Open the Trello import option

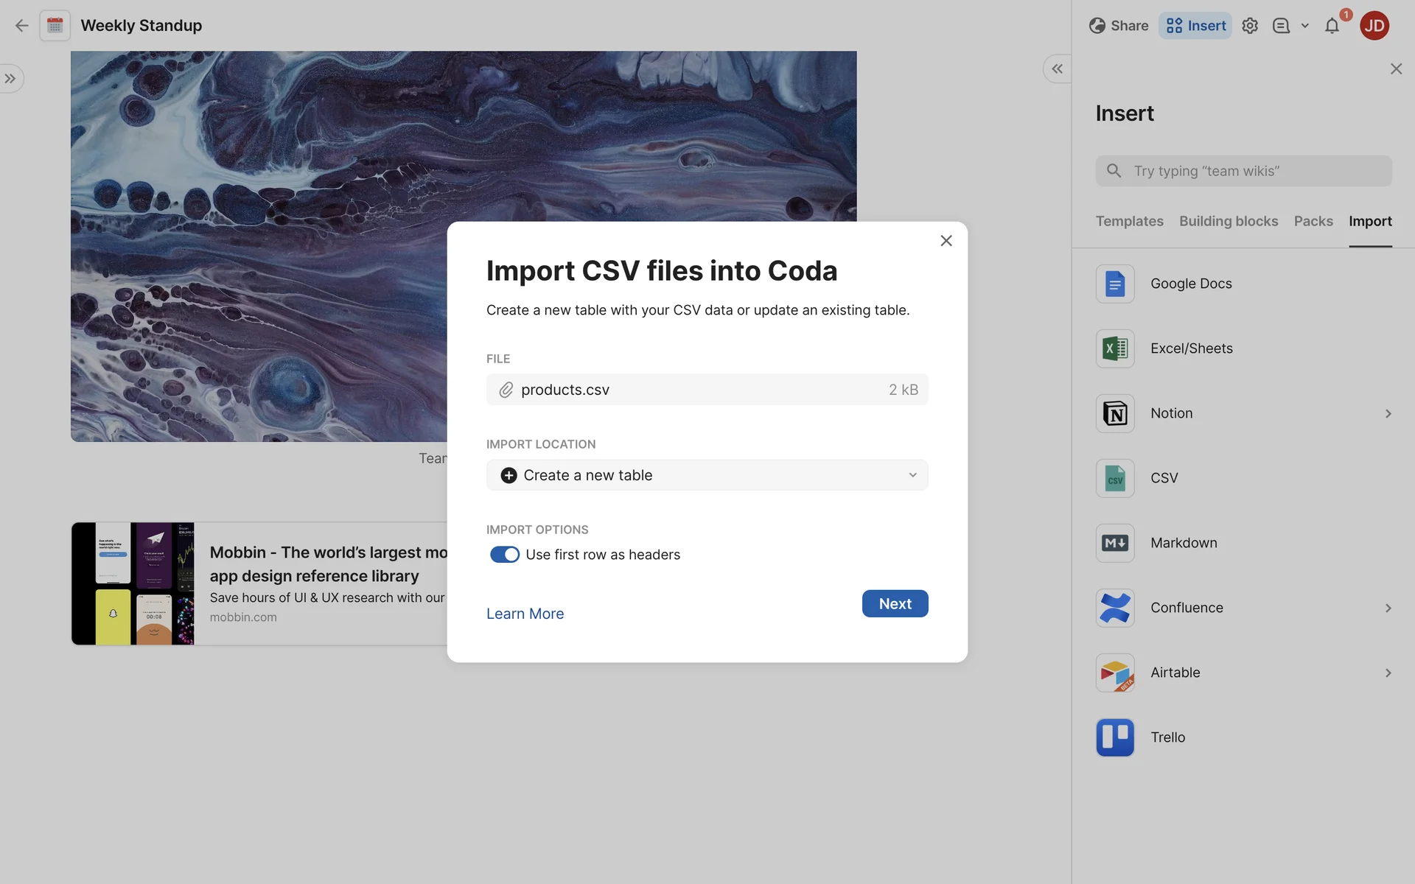tap(1114, 737)
